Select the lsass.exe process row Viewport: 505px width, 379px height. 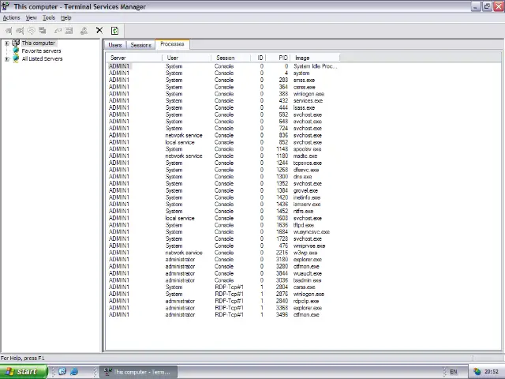tap(223, 107)
